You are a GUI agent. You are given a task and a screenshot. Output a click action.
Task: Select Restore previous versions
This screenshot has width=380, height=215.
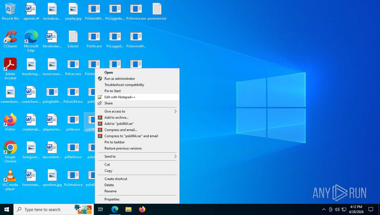[137, 148]
